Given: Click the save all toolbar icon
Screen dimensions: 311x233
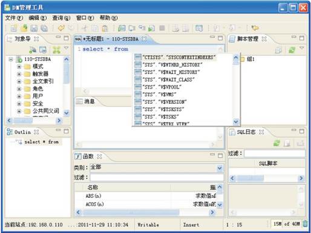Looking at the screenshot, I should (x=44, y=28).
